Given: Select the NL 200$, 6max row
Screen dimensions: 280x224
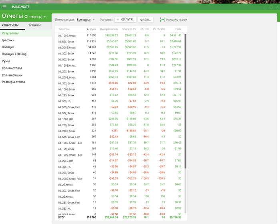Looking at the screenshot, I should (120, 77).
